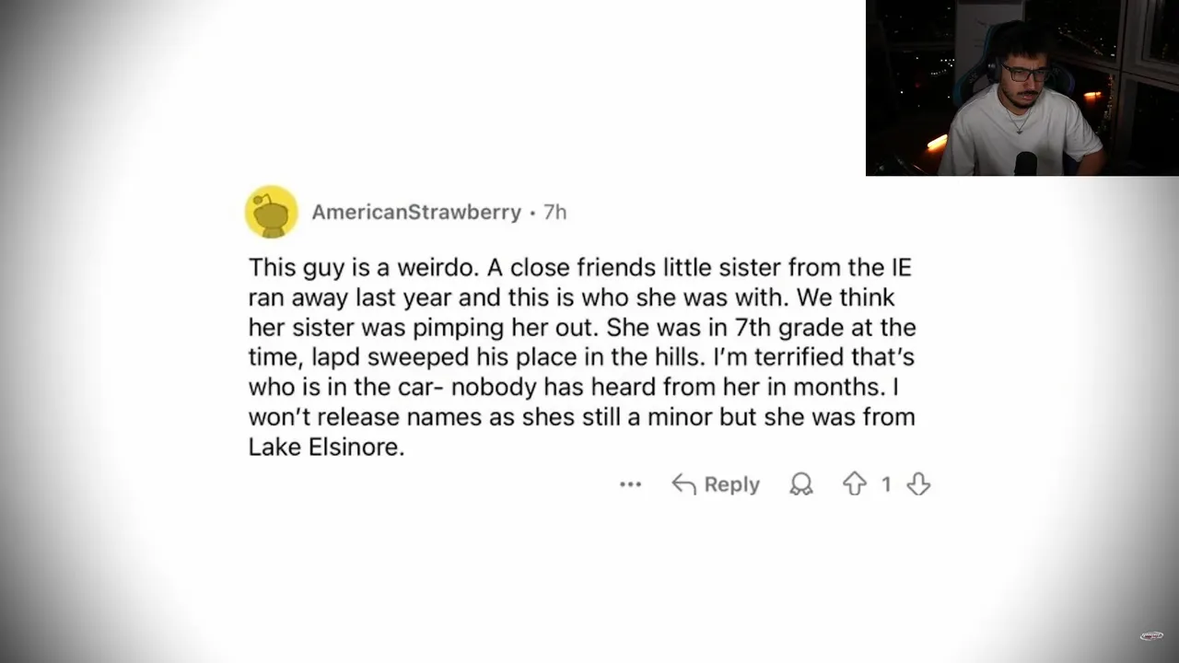The width and height of the screenshot is (1179, 663).
Task: Open the three-dot more options menu
Action: (630, 484)
